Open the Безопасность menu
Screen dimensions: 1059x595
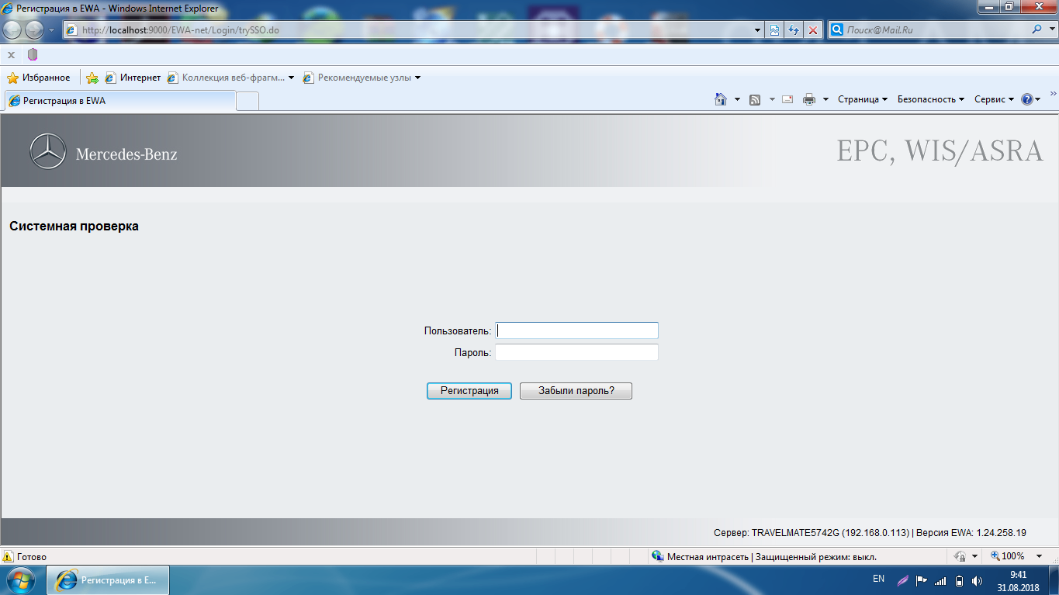click(930, 99)
